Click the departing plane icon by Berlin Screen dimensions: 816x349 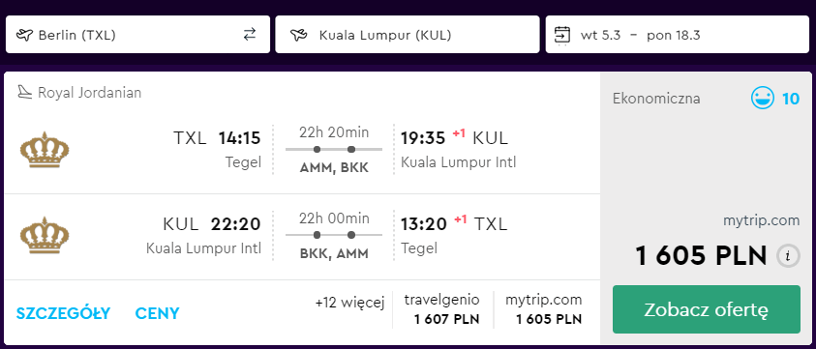[x=24, y=36]
